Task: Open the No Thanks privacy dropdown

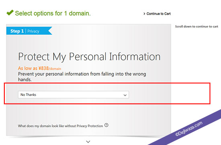Action: click(73, 95)
